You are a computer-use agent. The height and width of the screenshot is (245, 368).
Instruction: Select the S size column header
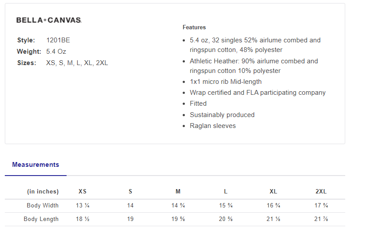[x=131, y=191]
